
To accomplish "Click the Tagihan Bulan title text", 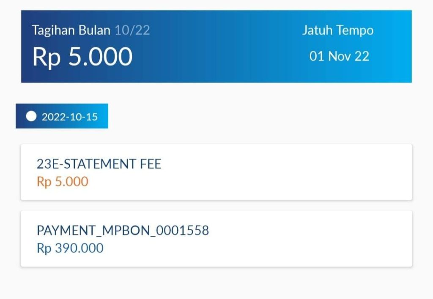I will [x=70, y=30].
